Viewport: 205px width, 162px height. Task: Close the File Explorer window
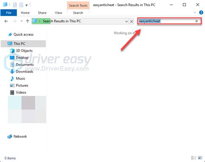pyautogui.click(x=198, y=5)
